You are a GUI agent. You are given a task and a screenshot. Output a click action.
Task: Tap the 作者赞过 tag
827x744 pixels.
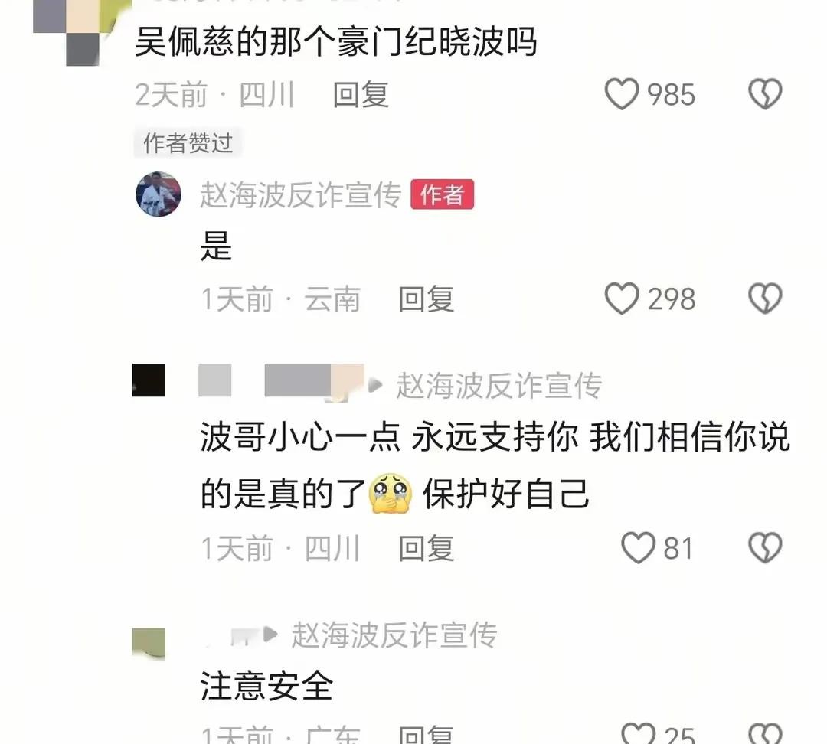(x=188, y=143)
